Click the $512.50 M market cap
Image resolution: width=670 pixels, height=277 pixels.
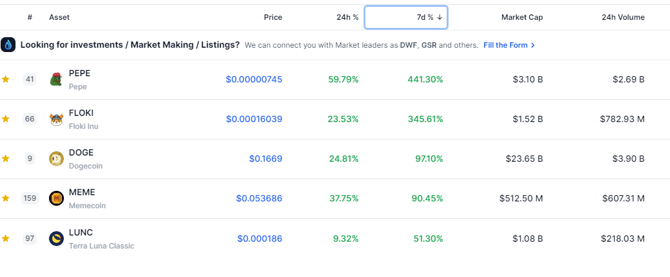(x=521, y=198)
